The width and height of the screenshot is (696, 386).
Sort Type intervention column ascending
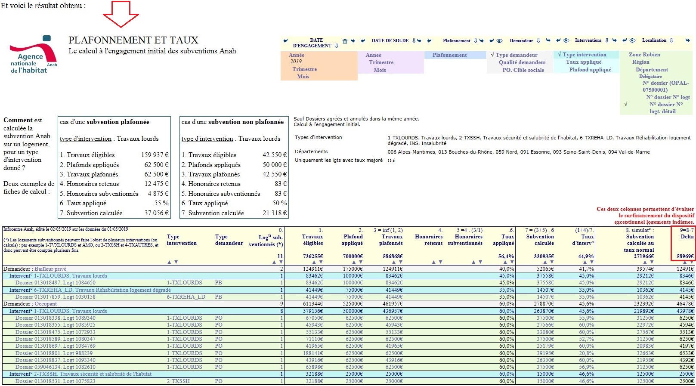[169, 262]
